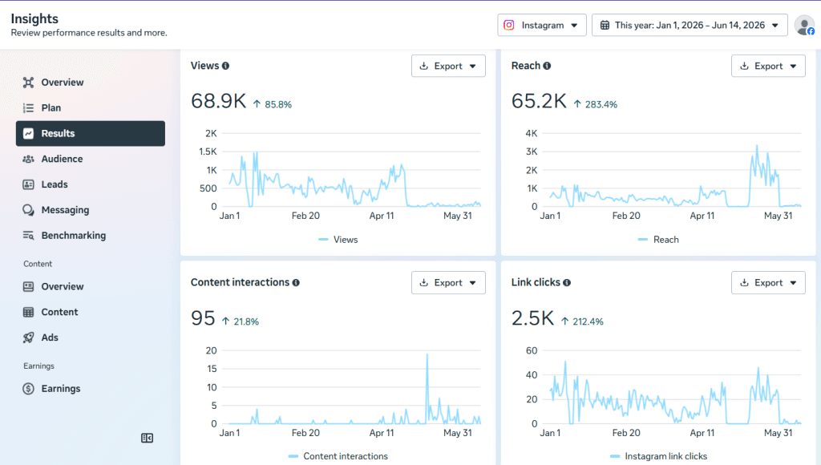
Task: Open the Ads menu item
Action: point(91,338)
